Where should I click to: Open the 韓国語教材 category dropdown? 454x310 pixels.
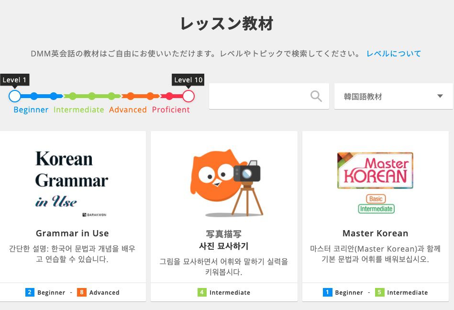(394, 96)
